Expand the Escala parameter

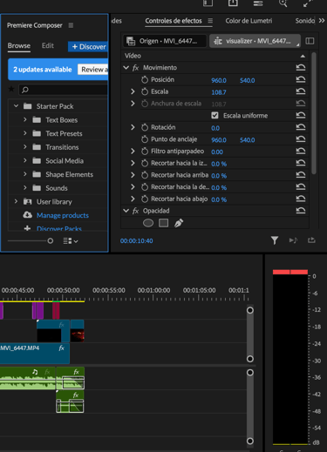coord(133,91)
